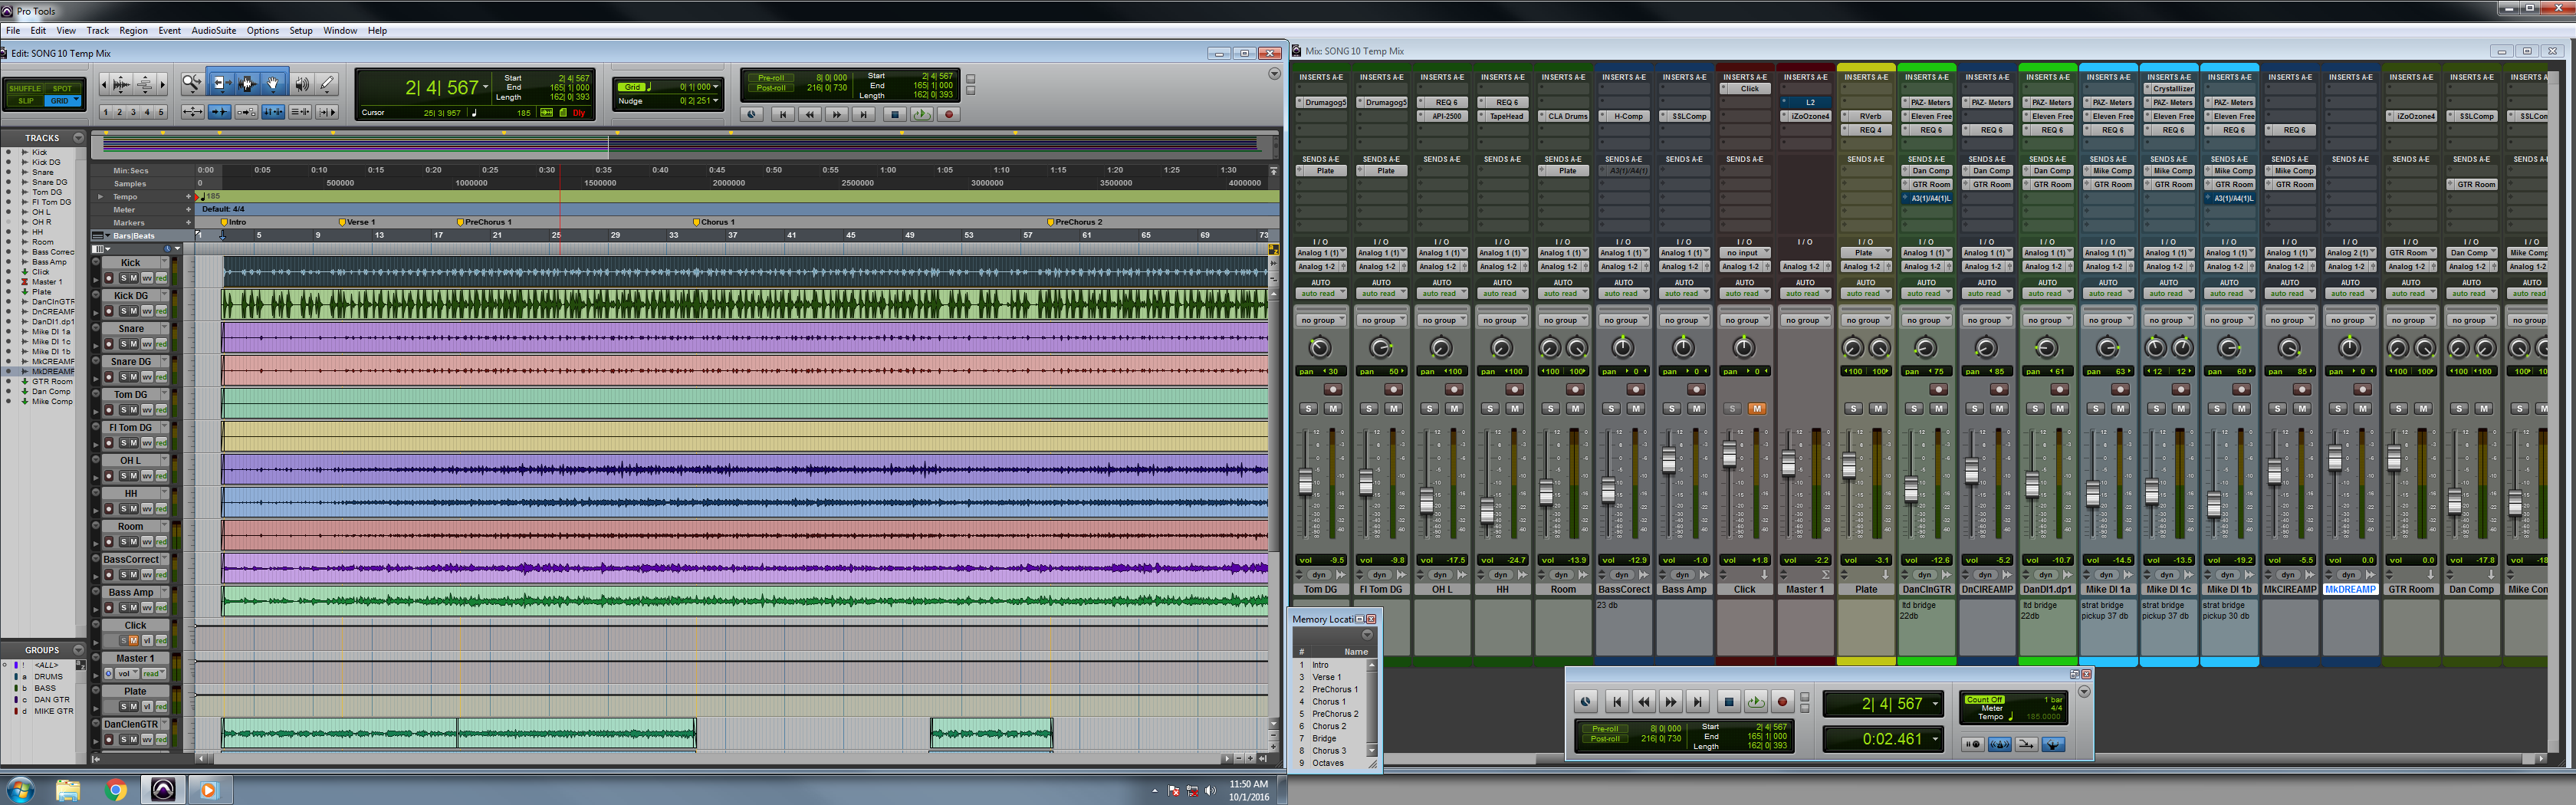Open Tom DG automation mode dropdown

point(1320,294)
